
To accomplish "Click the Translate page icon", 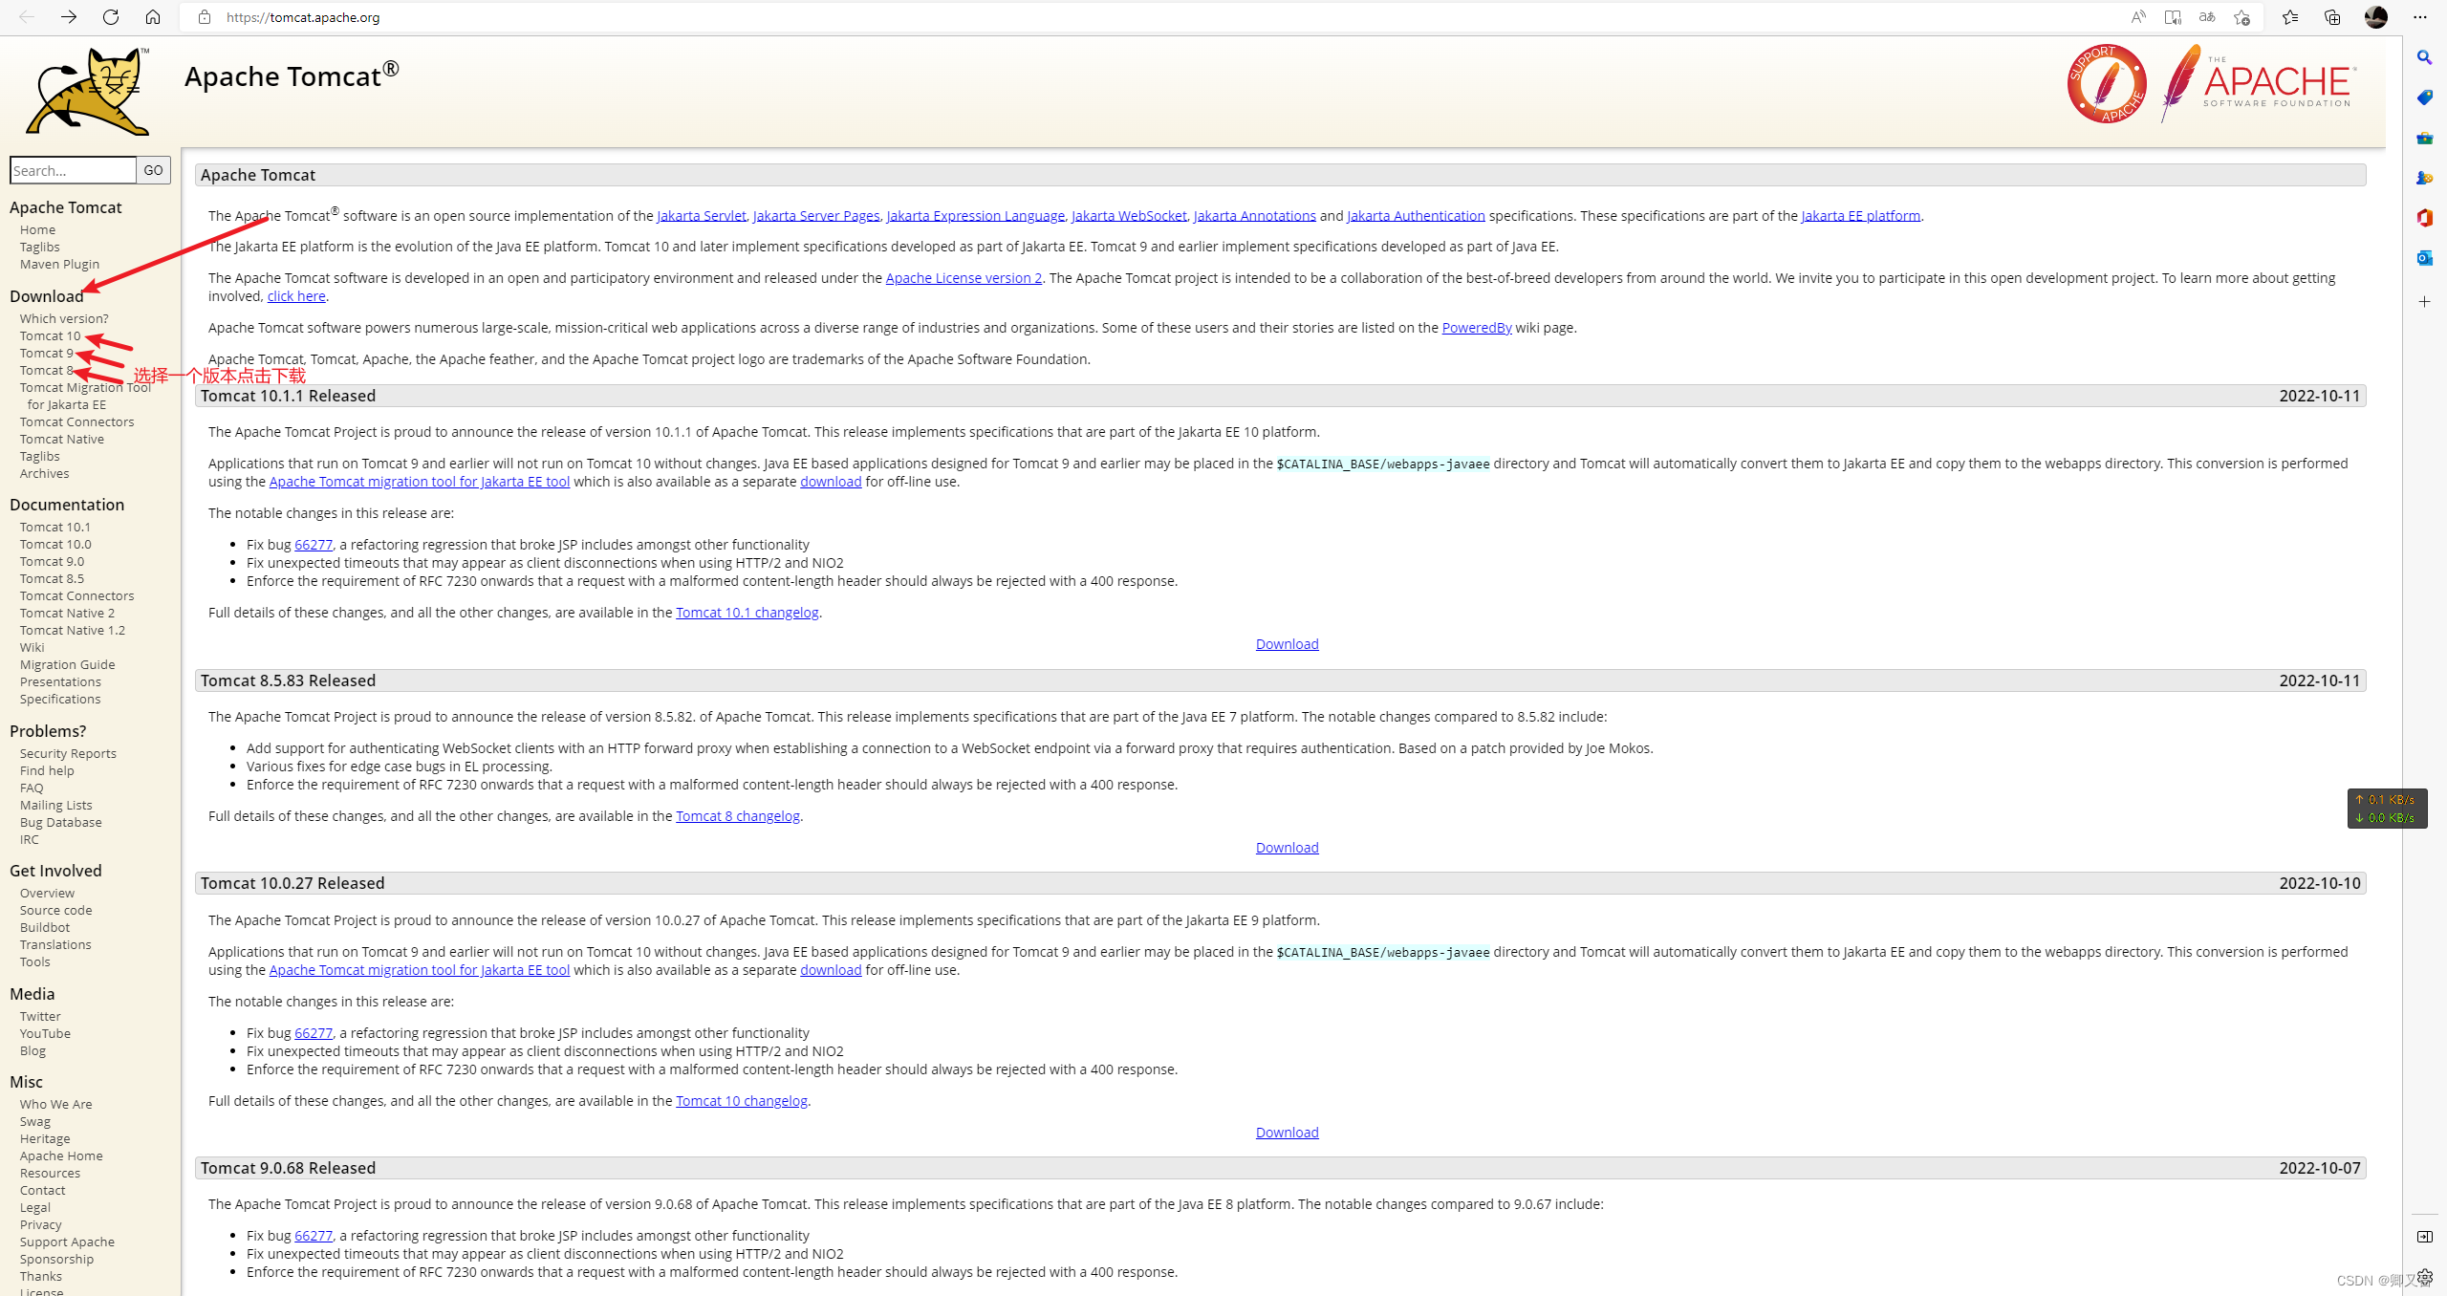I will 2207,17.
